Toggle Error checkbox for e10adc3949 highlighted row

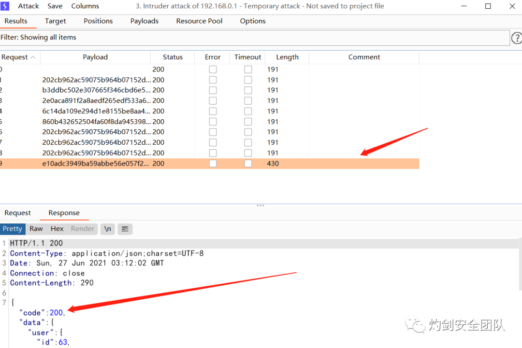click(213, 164)
